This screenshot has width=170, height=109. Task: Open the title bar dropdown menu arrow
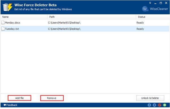click(x=150, y=3)
